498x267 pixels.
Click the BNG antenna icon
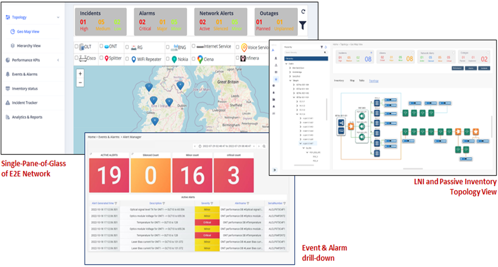pyautogui.click(x=174, y=47)
